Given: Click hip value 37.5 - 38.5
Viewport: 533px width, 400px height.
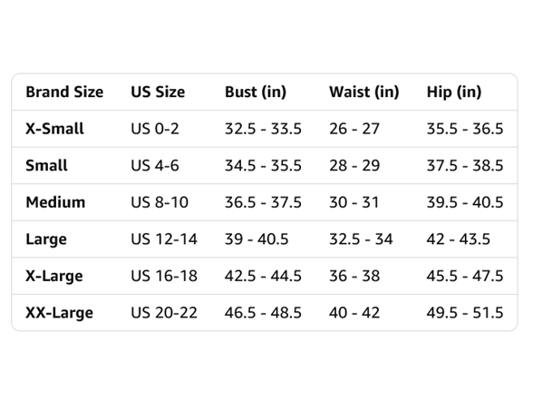Looking at the screenshot, I should tap(465, 166).
